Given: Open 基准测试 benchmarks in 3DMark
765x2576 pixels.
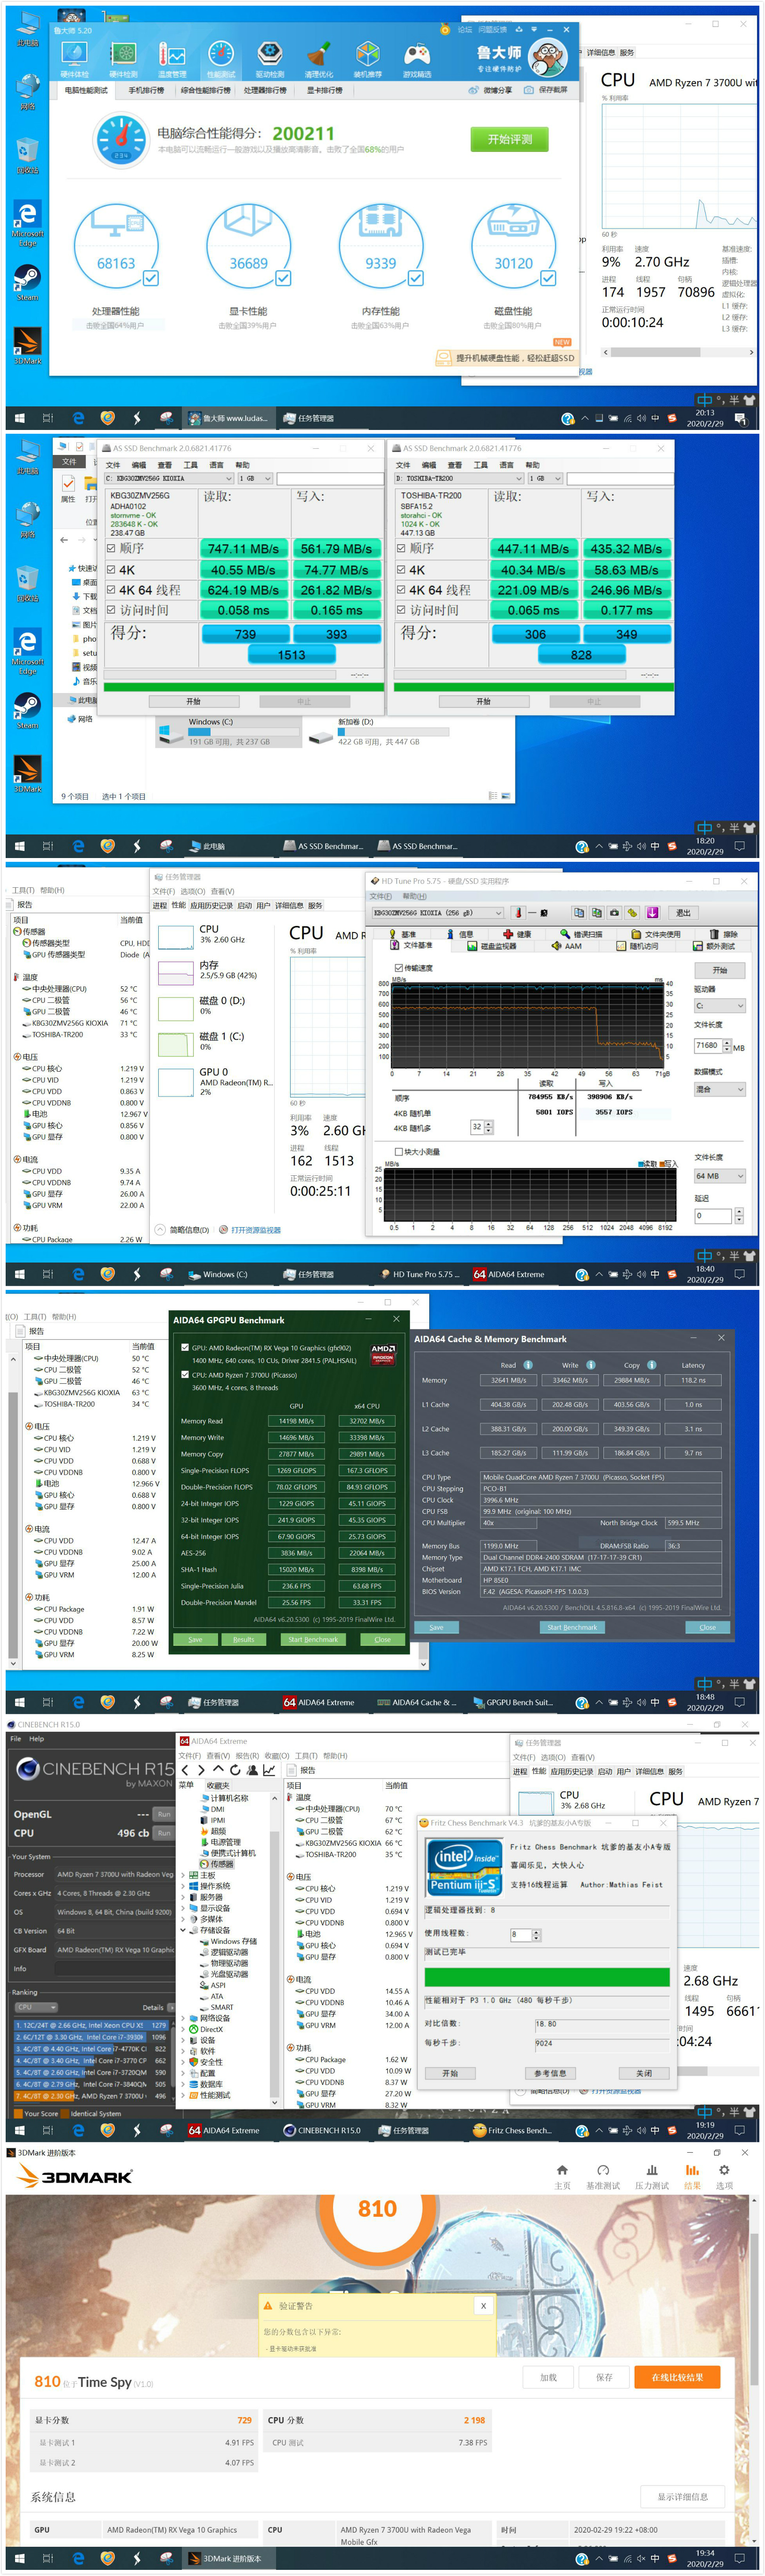Looking at the screenshot, I should click(603, 2177).
